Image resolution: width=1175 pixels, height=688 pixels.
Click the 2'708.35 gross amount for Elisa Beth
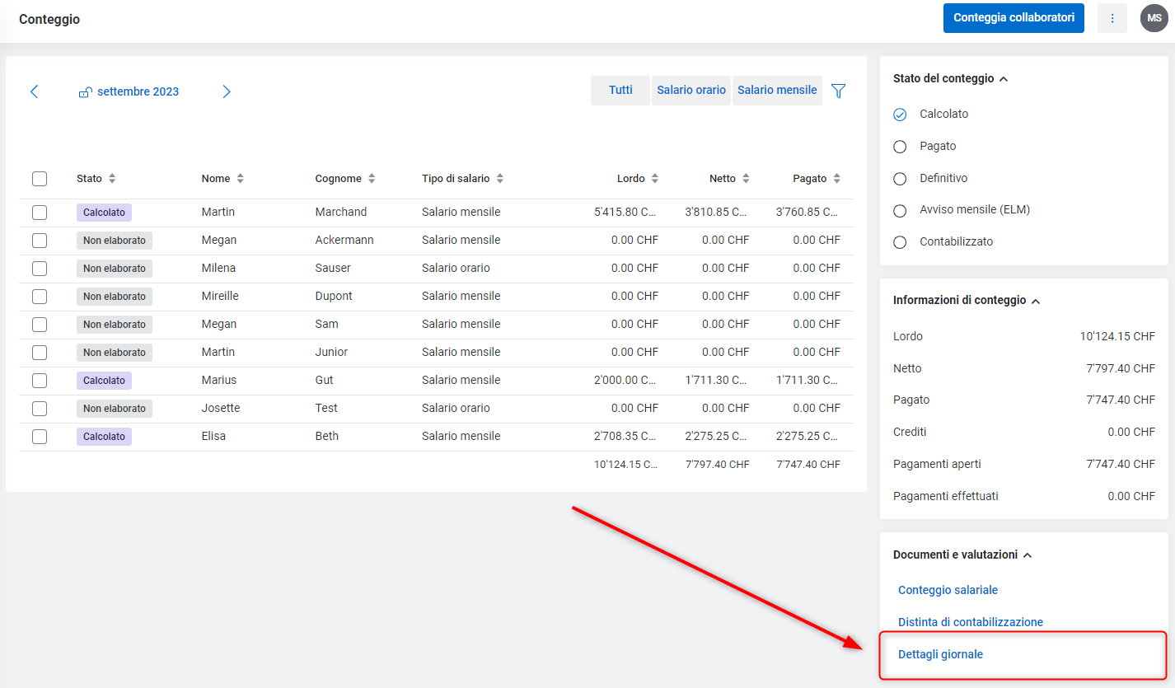point(625,437)
